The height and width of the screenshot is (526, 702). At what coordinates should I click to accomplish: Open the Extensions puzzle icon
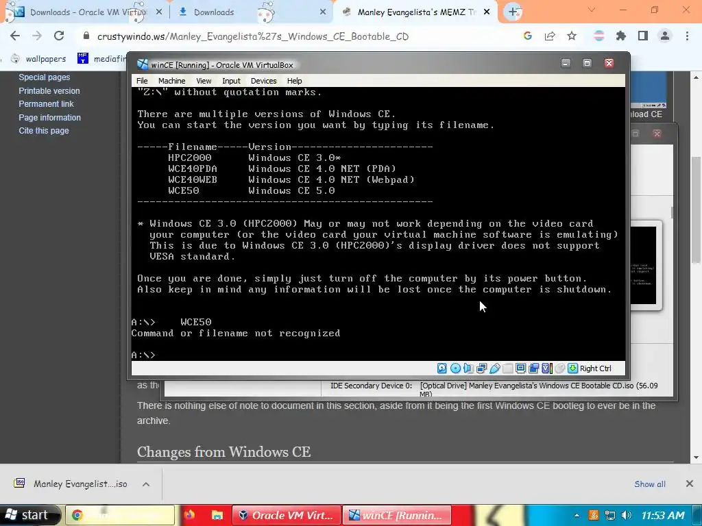pos(621,36)
